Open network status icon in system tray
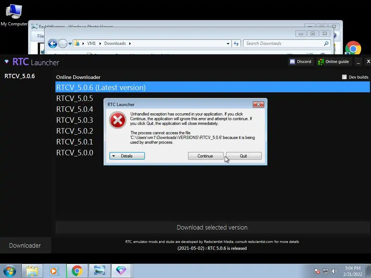Screen dimensions: 371x278 (x=326, y=271)
